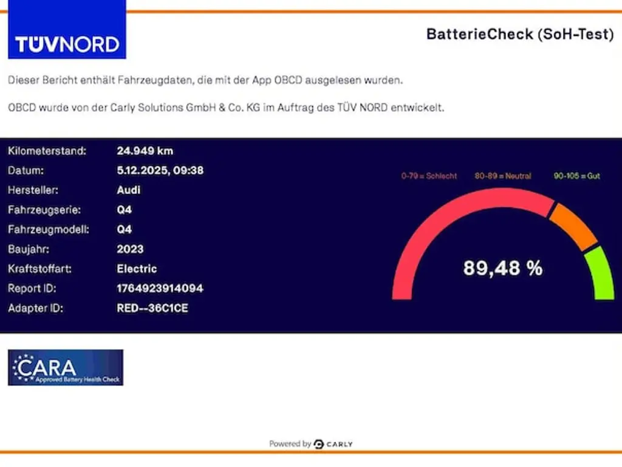Click the "90-105 = Gut" legend label
This screenshot has height=467, width=622.
pyautogui.click(x=576, y=176)
